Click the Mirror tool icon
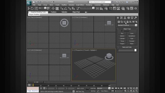The height and width of the screenshot is (93, 165). tap(97, 9)
